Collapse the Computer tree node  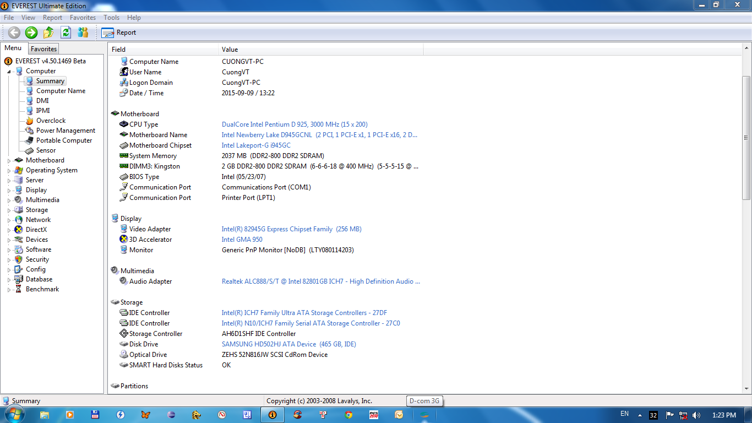(10, 72)
